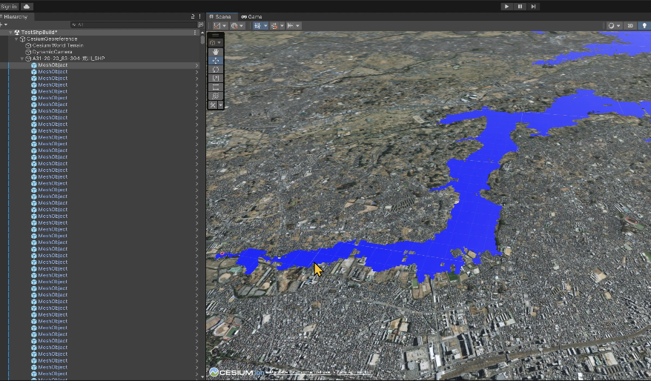The image size is (651, 381).
Task: Select the Scene tab
Action: point(221,16)
